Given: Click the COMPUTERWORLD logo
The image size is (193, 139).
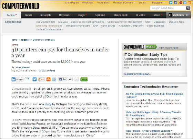Looking at the screenshot, I should pos(21,6).
